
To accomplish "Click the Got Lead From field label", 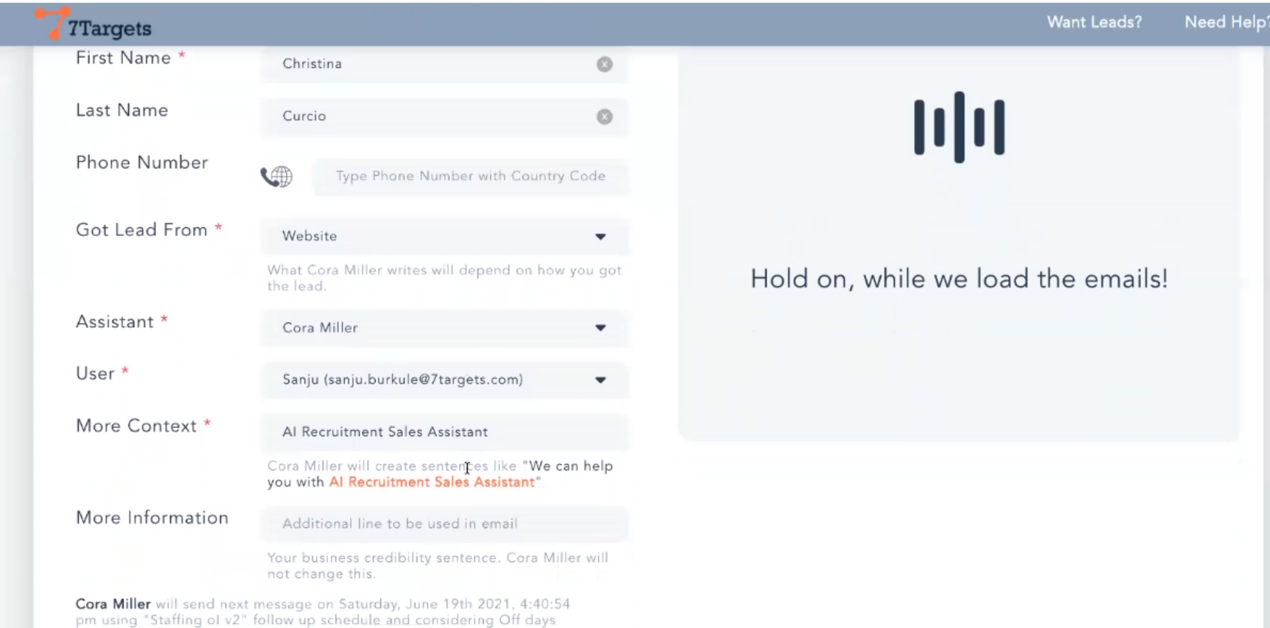I will 142,230.
